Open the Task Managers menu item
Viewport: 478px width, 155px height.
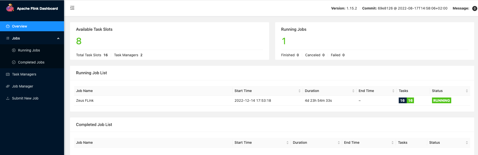coord(24,74)
